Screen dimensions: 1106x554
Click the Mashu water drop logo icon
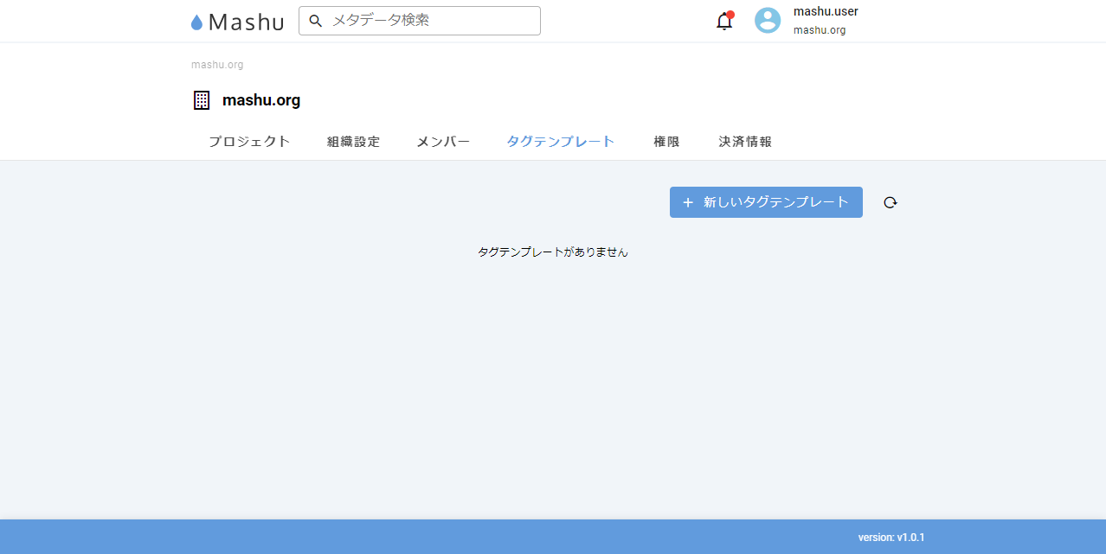click(196, 22)
